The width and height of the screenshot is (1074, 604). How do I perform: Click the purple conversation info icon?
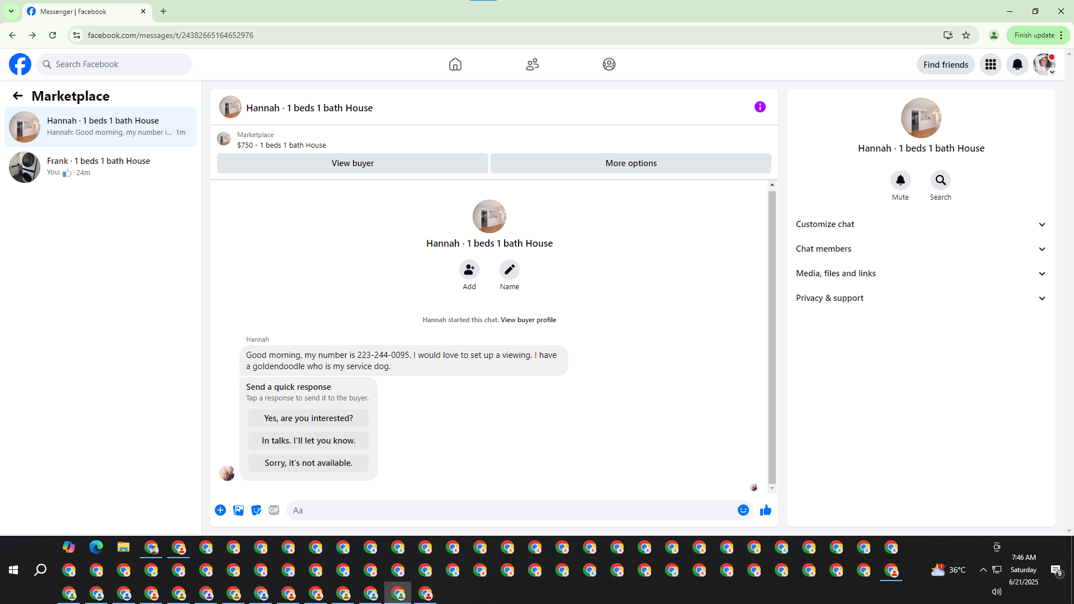tap(760, 107)
